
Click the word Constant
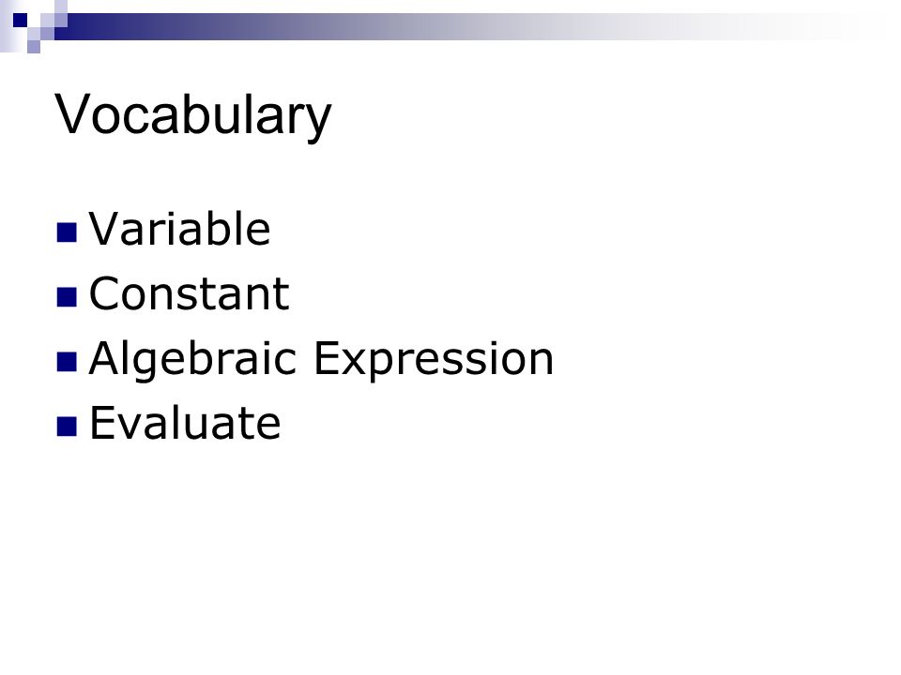coord(189,293)
